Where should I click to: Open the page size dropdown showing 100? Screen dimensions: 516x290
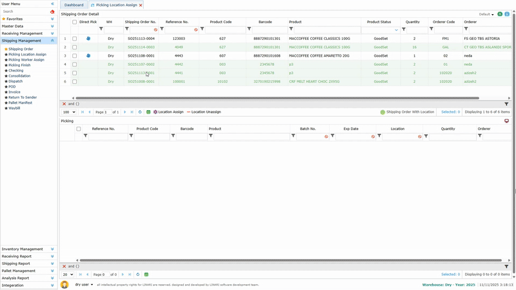68,112
